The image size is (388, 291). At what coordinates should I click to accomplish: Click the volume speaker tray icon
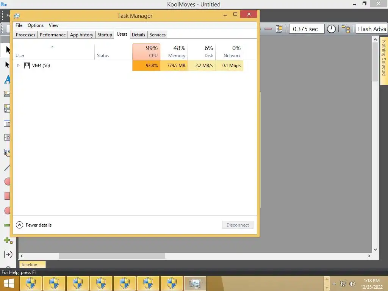click(x=352, y=283)
